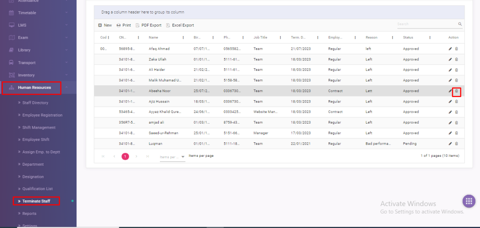Click the edit pencil for Afaq Ahmad
Image resolution: width=480 pixels, height=228 pixels.
click(x=450, y=49)
